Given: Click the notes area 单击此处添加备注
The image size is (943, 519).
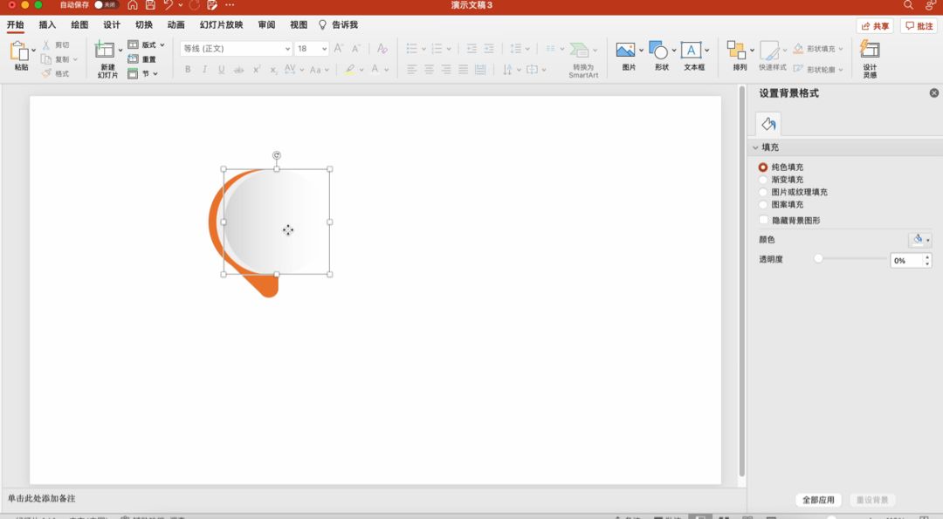Looking at the screenshot, I should (x=42, y=499).
